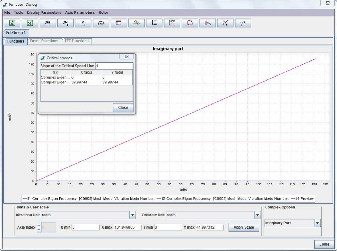The width and height of the screenshot is (337, 251).
Task: Open the Axis Parameters menu
Action: click(x=80, y=13)
